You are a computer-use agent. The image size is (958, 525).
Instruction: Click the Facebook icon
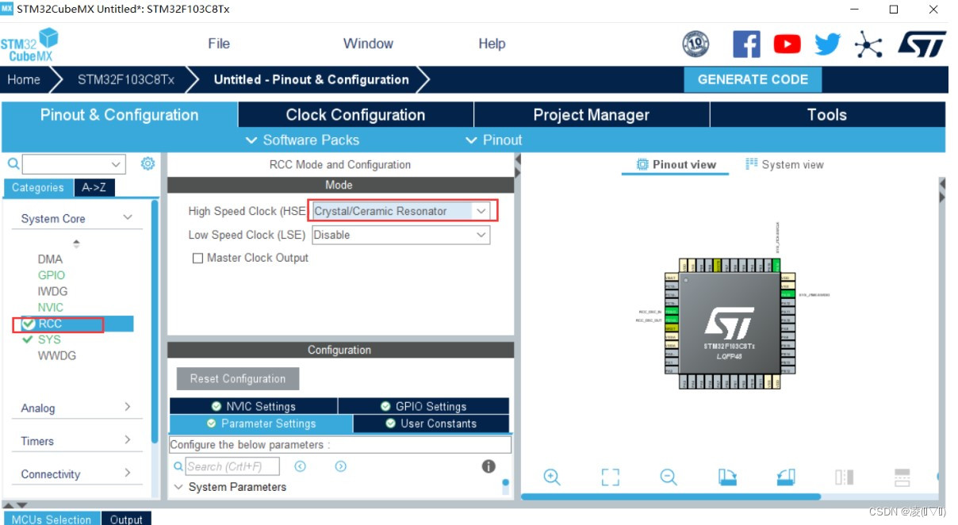pyautogui.click(x=746, y=44)
